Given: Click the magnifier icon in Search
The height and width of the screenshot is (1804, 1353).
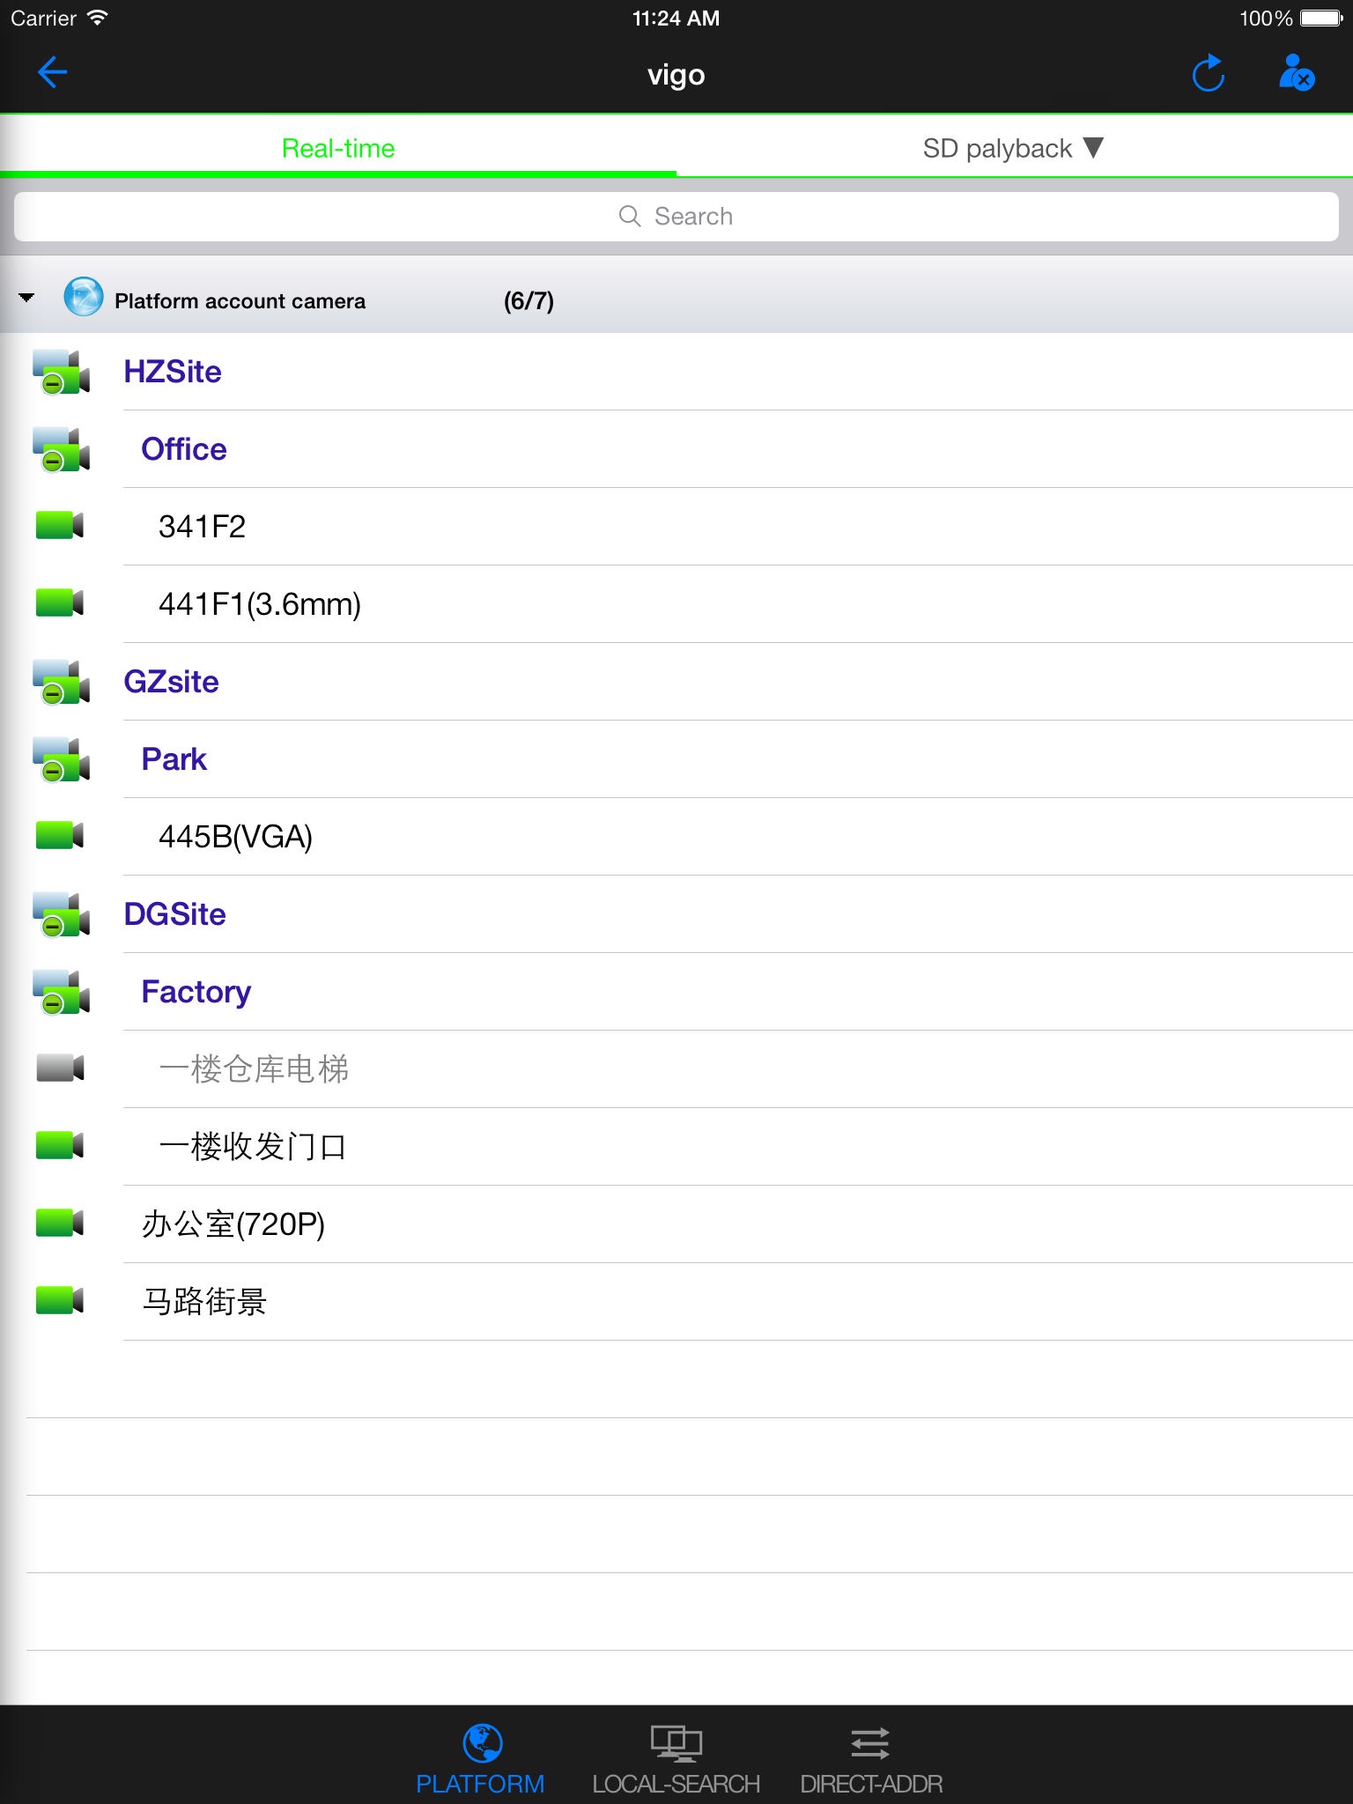Looking at the screenshot, I should click(x=630, y=216).
